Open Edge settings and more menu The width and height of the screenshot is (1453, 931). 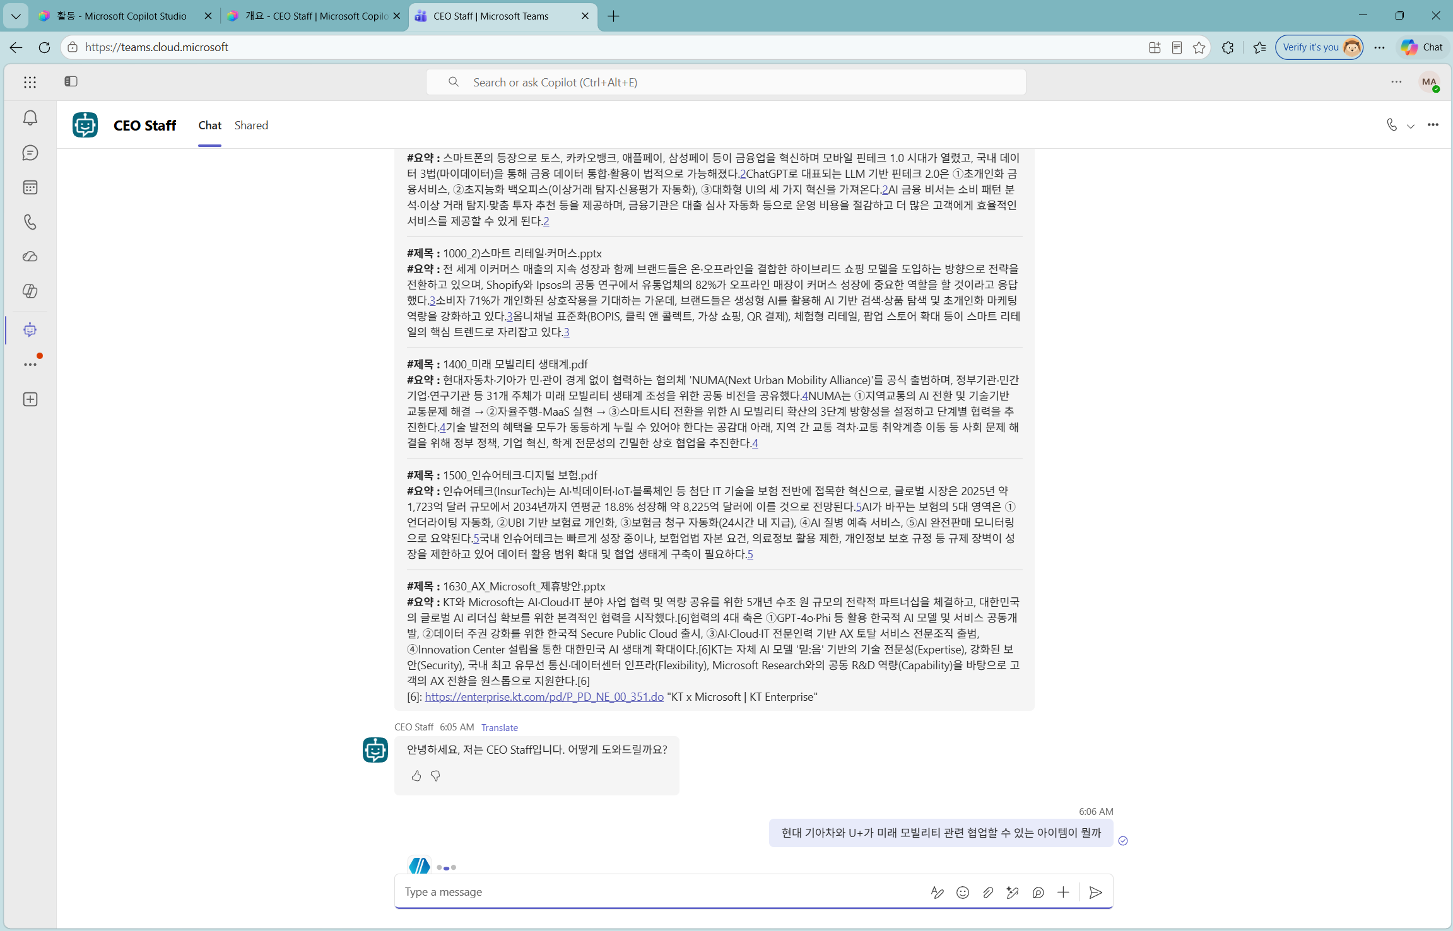(x=1380, y=47)
